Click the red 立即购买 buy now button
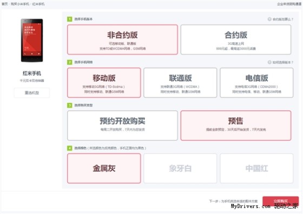The width and height of the screenshot is (303, 214). (x=281, y=201)
